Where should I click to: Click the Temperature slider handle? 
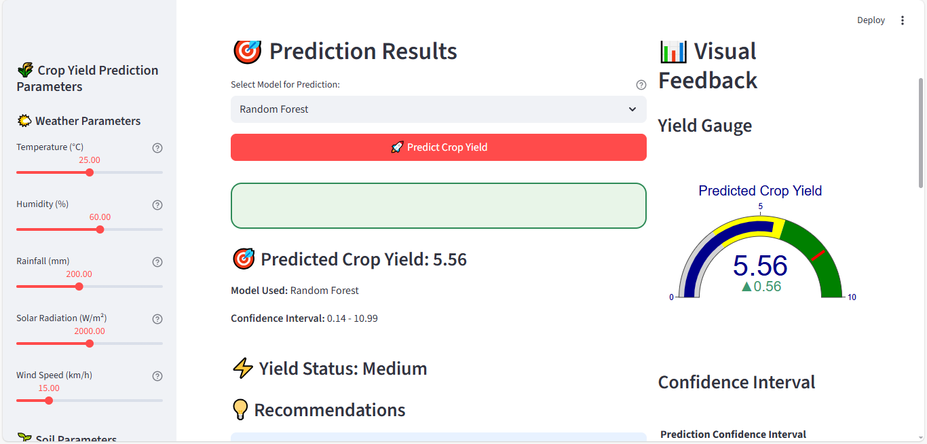point(90,172)
